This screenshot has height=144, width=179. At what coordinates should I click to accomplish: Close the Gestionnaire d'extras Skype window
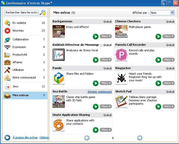click(176, 3)
